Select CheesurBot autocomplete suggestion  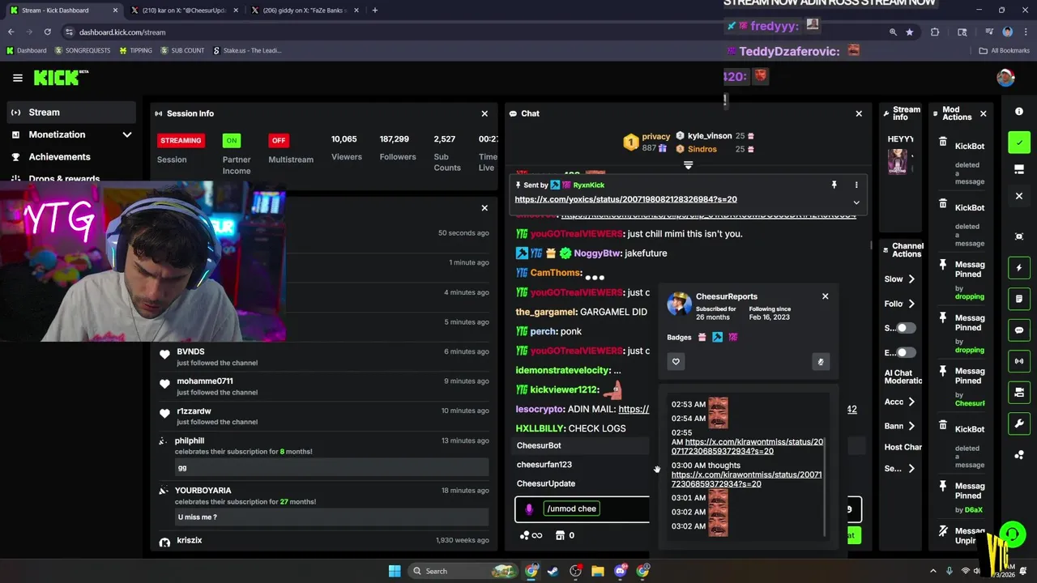click(x=582, y=445)
